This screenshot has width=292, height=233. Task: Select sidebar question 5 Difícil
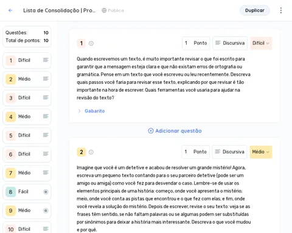27,135
